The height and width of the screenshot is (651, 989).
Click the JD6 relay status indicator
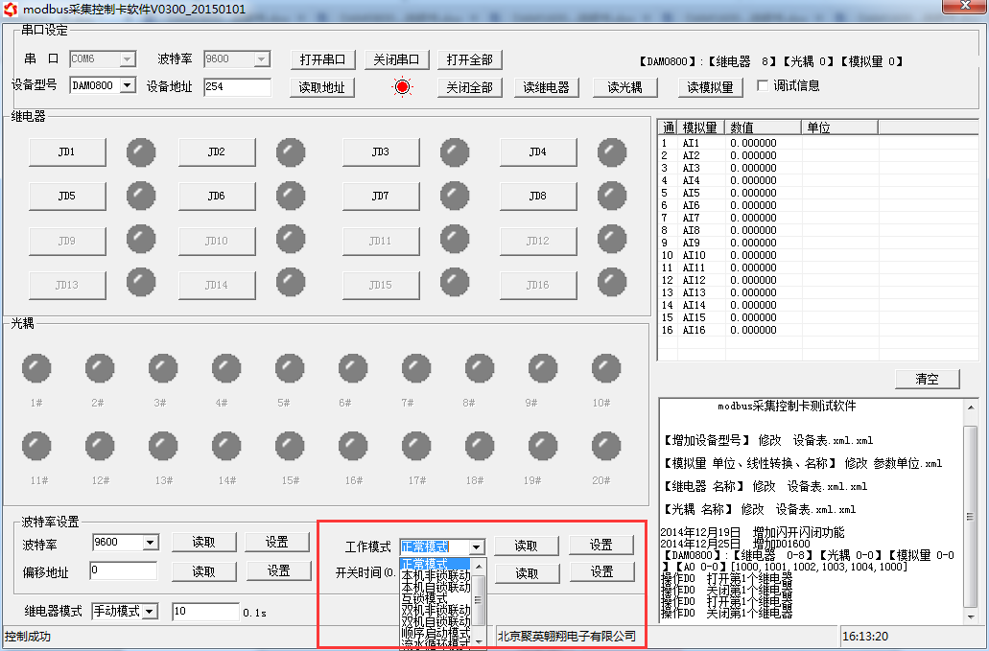(290, 196)
